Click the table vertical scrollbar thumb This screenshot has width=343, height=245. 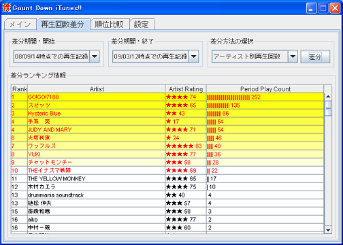328,108
